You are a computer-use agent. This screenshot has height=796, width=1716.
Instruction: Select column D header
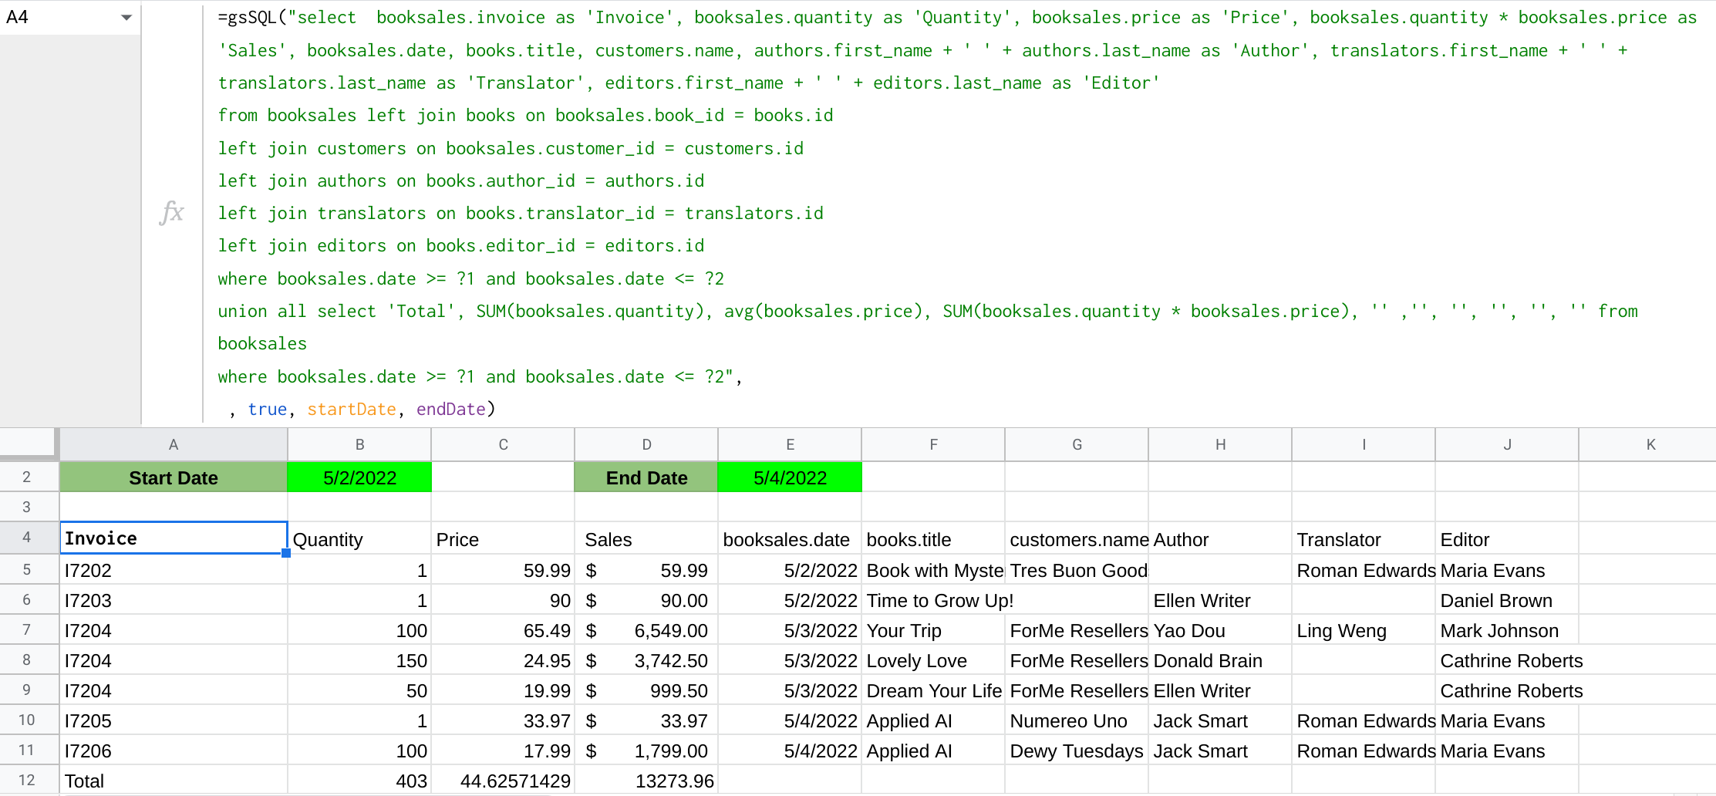pyautogui.click(x=646, y=445)
